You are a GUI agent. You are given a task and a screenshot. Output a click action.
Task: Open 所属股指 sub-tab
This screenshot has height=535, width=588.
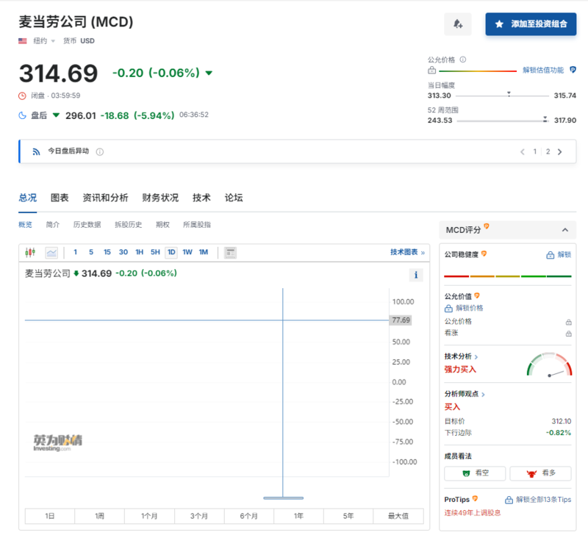(197, 225)
